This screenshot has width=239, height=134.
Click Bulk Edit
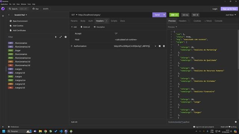tap(74, 122)
